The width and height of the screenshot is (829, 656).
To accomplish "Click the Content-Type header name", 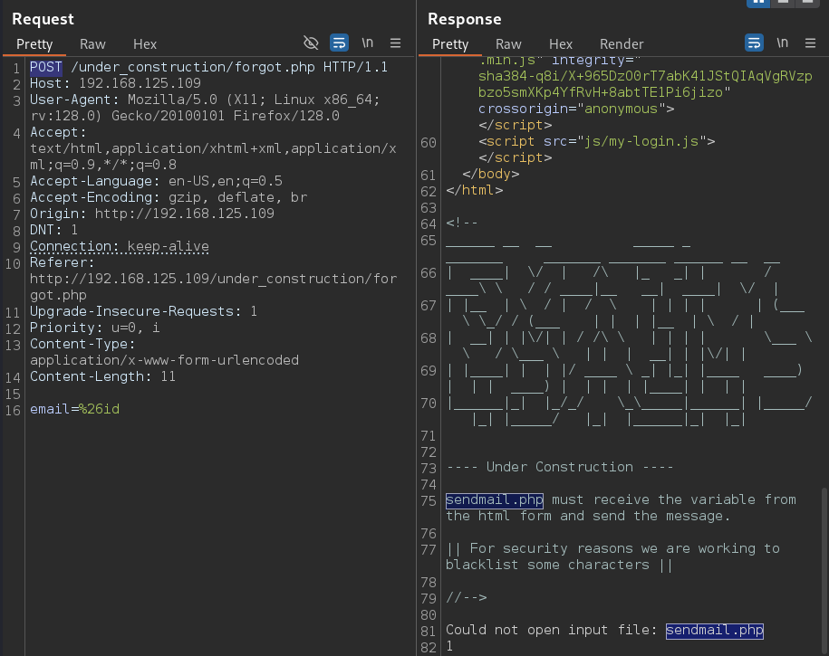I will click(x=82, y=344).
